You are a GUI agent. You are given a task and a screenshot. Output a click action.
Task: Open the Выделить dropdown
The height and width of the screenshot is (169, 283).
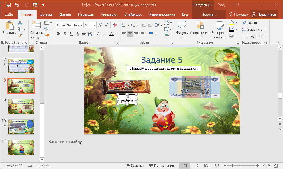[x=254, y=36]
